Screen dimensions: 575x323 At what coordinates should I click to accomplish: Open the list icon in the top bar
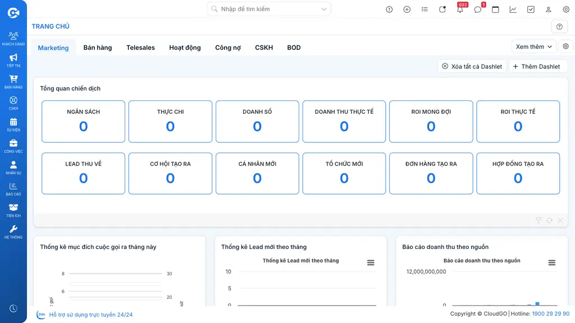(425, 10)
